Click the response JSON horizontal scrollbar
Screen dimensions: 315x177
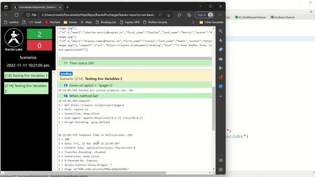[x=136, y=59]
